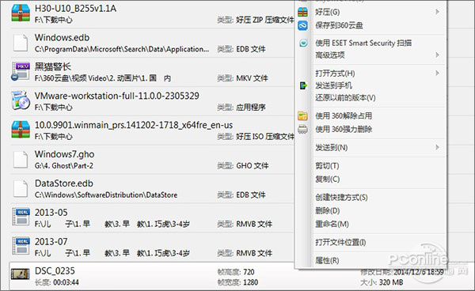Expand the 好压(G) submenu arrow
The height and width of the screenshot is (291, 475).
coord(437,12)
